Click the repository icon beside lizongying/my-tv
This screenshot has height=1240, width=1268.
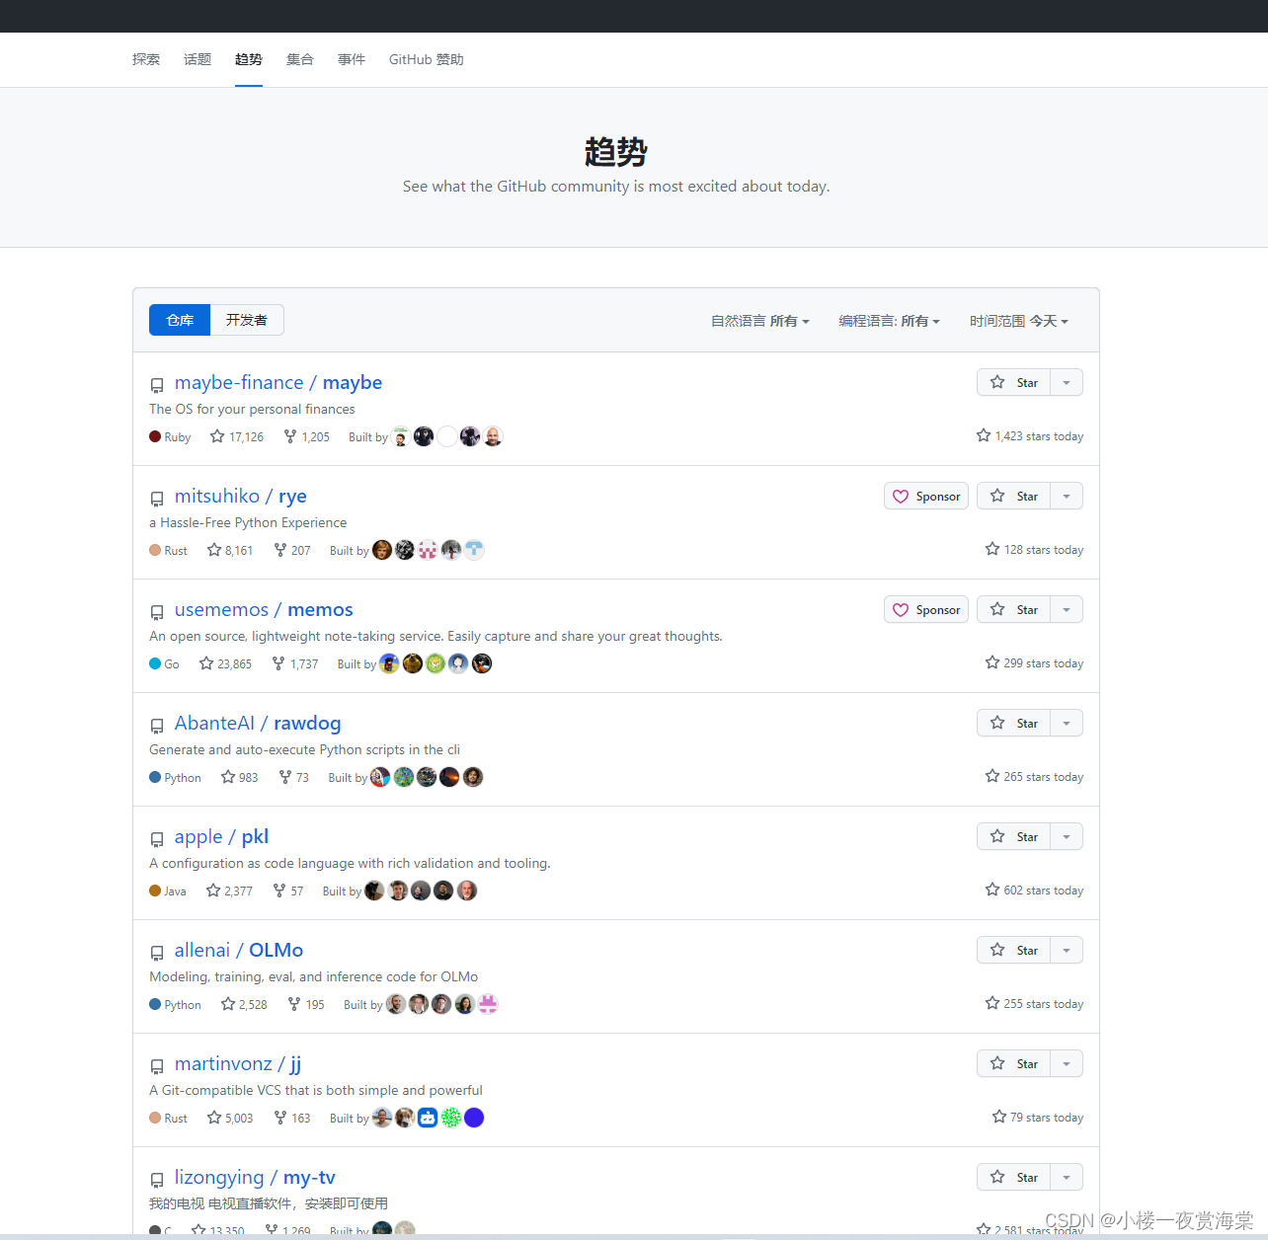(x=157, y=1180)
